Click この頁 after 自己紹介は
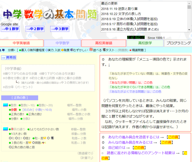192x162 pixels. (139, 147)
